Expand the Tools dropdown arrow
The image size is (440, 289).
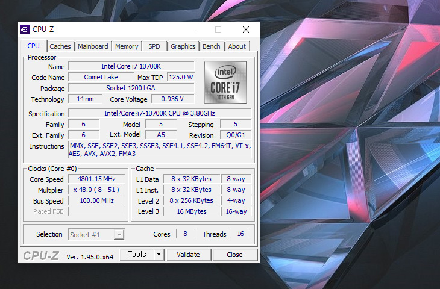coord(159,255)
